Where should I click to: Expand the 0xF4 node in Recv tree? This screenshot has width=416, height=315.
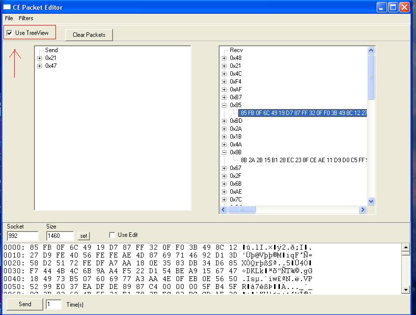coord(224,82)
